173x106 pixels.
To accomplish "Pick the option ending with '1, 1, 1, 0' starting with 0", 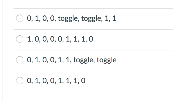I will point(20,81).
